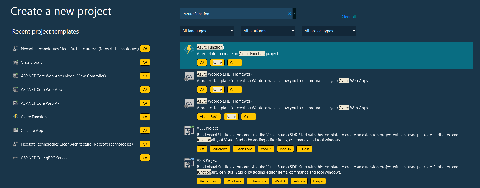Select ASP.NET Core Web App (Model-View-Controller) text

tap(63, 76)
